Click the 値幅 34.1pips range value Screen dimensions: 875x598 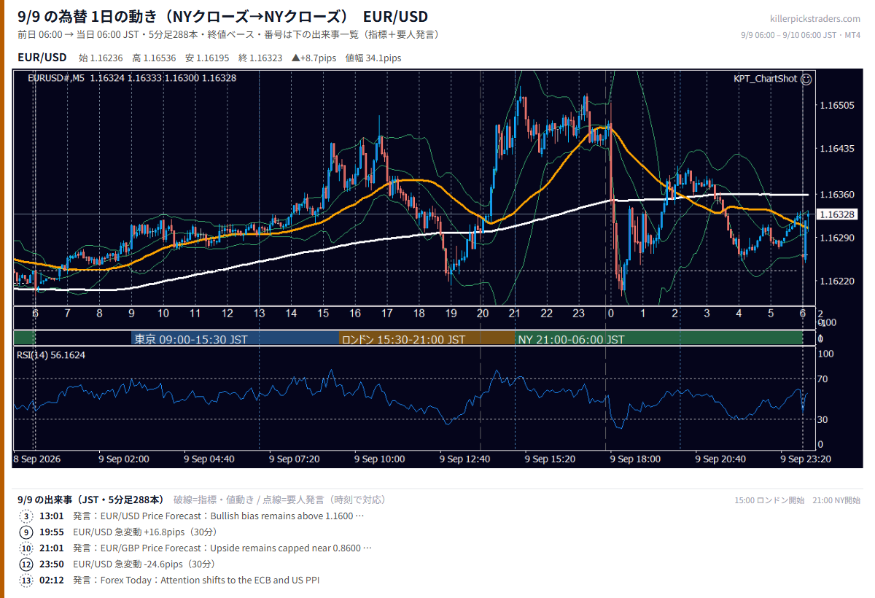373,58
